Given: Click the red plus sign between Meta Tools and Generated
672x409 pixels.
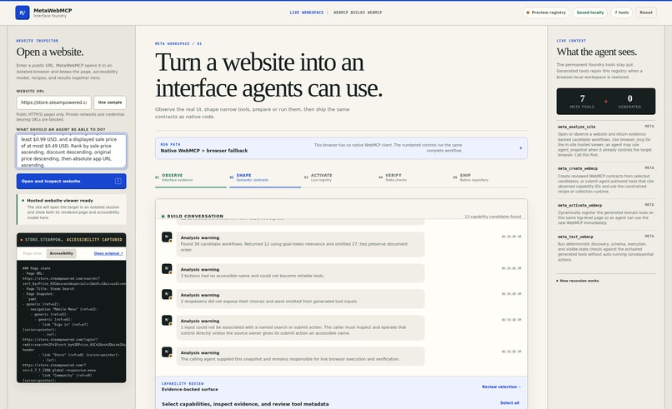Looking at the screenshot, I should pos(606,102).
